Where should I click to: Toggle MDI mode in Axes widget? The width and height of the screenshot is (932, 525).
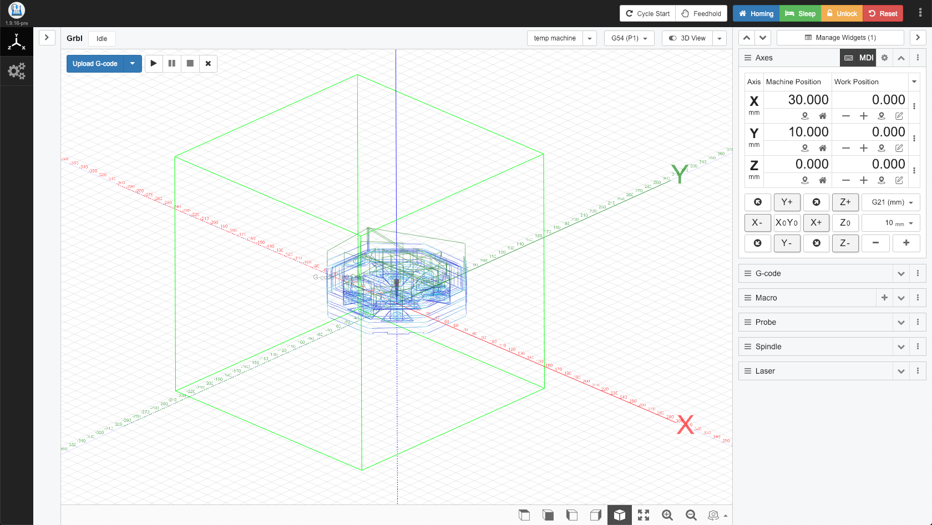click(x=859, y=58)
